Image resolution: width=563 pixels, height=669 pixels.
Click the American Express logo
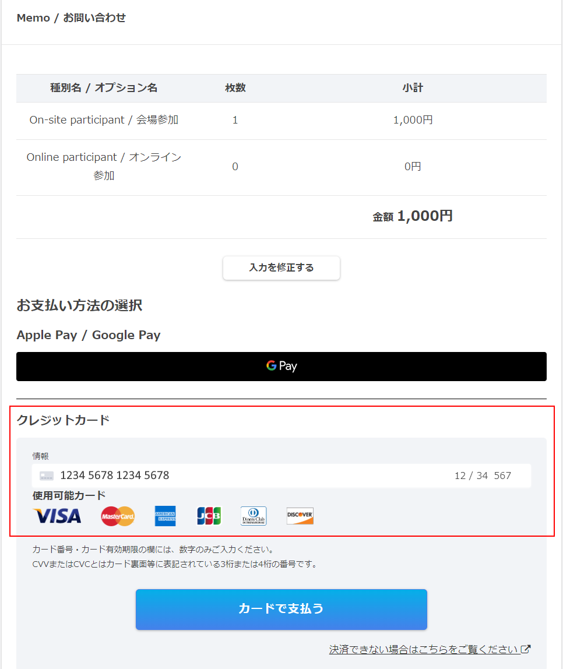coord(165,516)
